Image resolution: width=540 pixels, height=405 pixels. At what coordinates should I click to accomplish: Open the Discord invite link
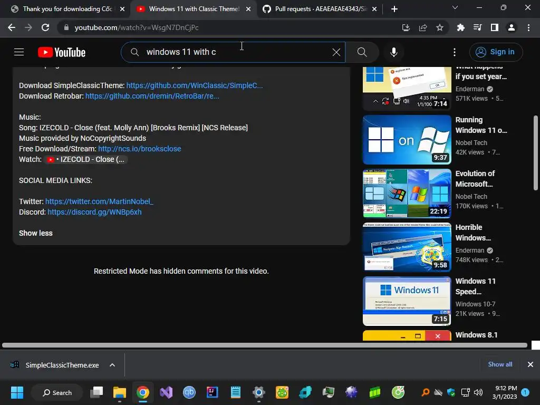95,212
